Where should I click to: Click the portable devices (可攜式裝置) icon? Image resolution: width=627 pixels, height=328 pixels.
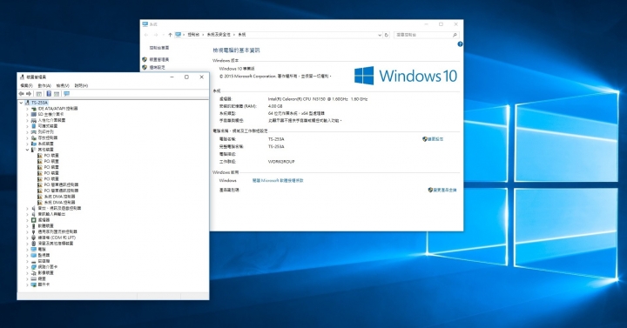pos(34,126)
